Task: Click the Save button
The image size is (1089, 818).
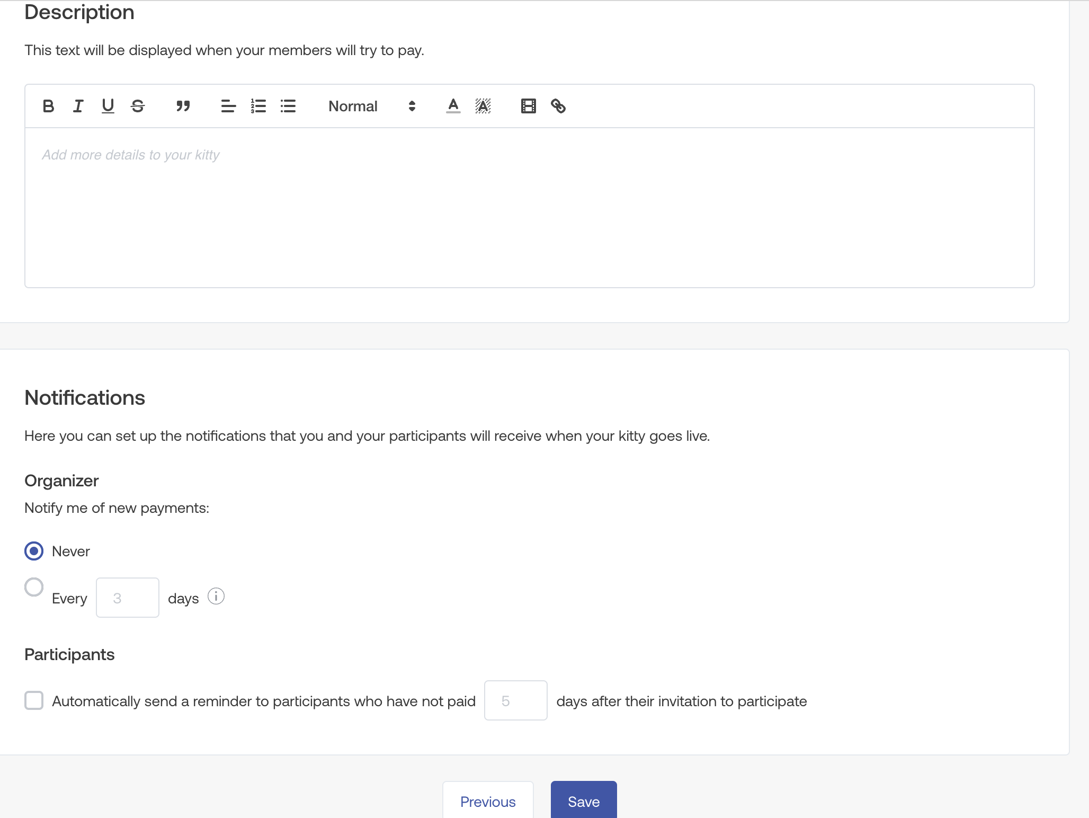Action: click(x=584, y=801)
